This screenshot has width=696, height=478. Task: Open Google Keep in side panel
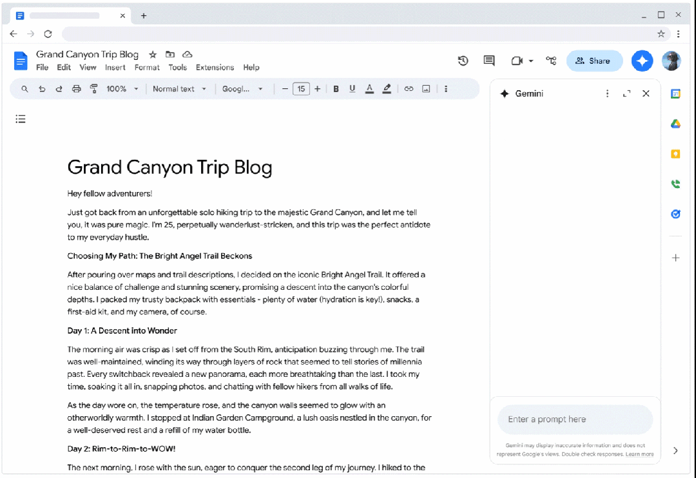click(675, 154)
